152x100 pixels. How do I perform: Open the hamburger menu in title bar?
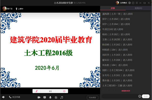tap(137, 3)
